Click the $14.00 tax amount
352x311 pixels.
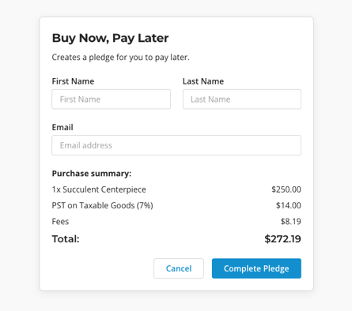289,205
